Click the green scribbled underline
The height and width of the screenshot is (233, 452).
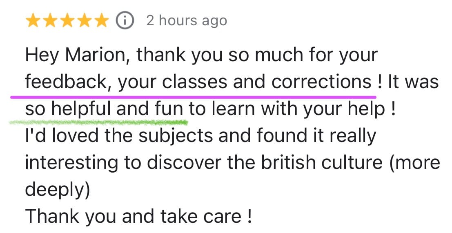coord(98,122)
